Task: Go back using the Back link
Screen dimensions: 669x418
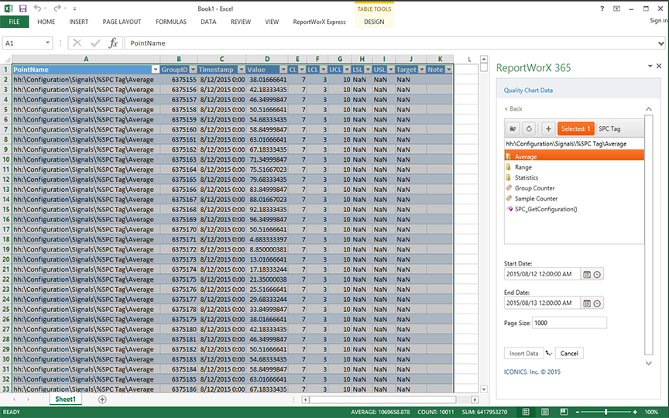Action: 513,109
